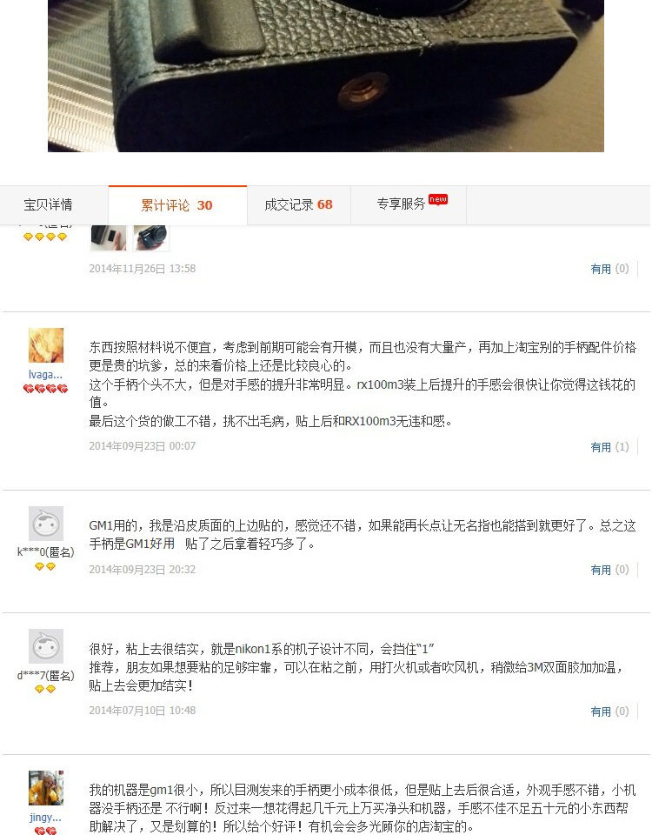
Task: Mark 2014年11月26日 review as 有用
Action: (x=609, y=269)
